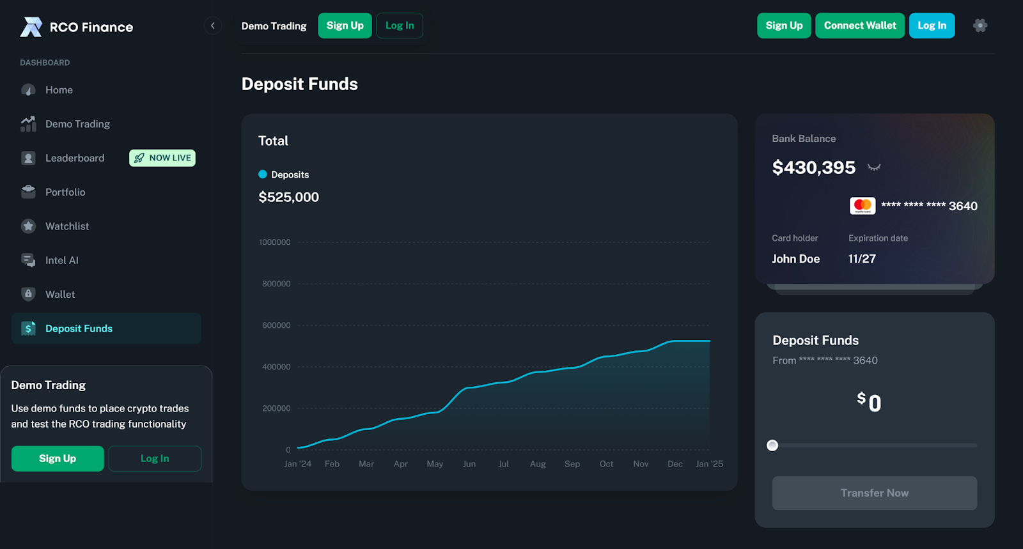Click the Deposit Funds page heading
1023x549 pixels.
click(299, 84)
